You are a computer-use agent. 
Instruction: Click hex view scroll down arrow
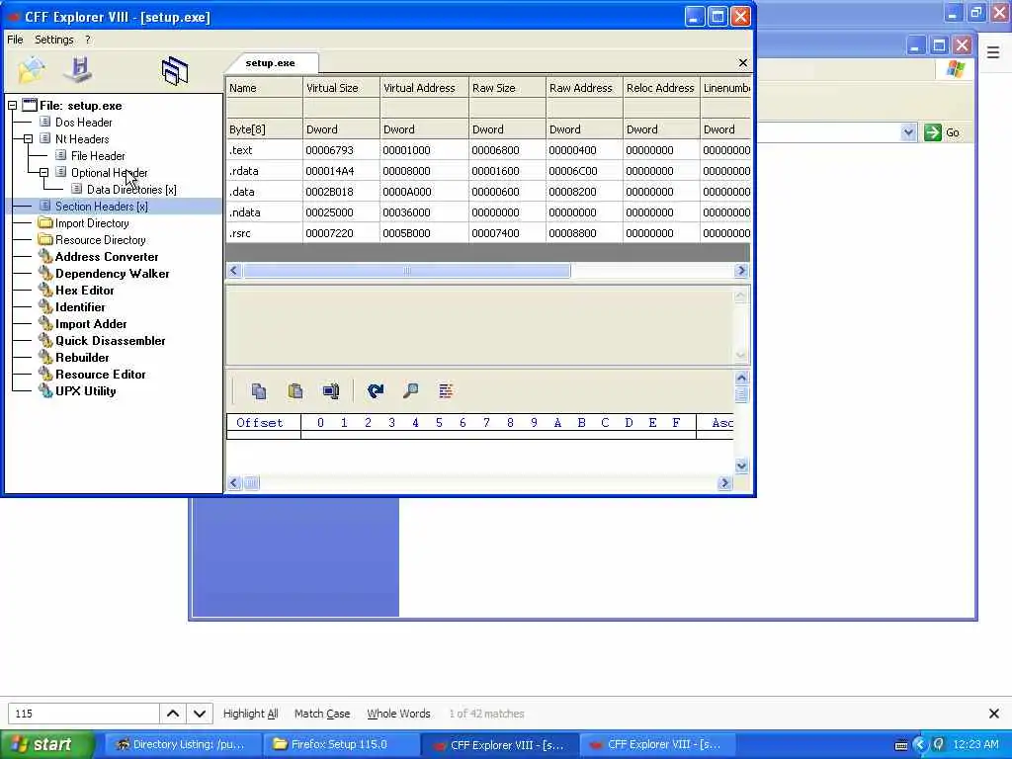(x=741, y=466)
